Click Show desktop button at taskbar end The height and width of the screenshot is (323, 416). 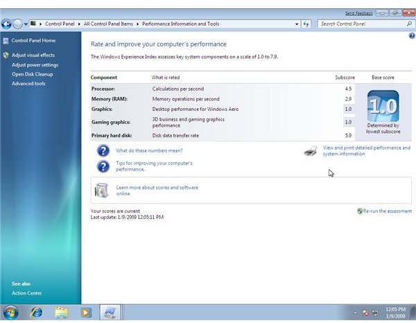413,313
